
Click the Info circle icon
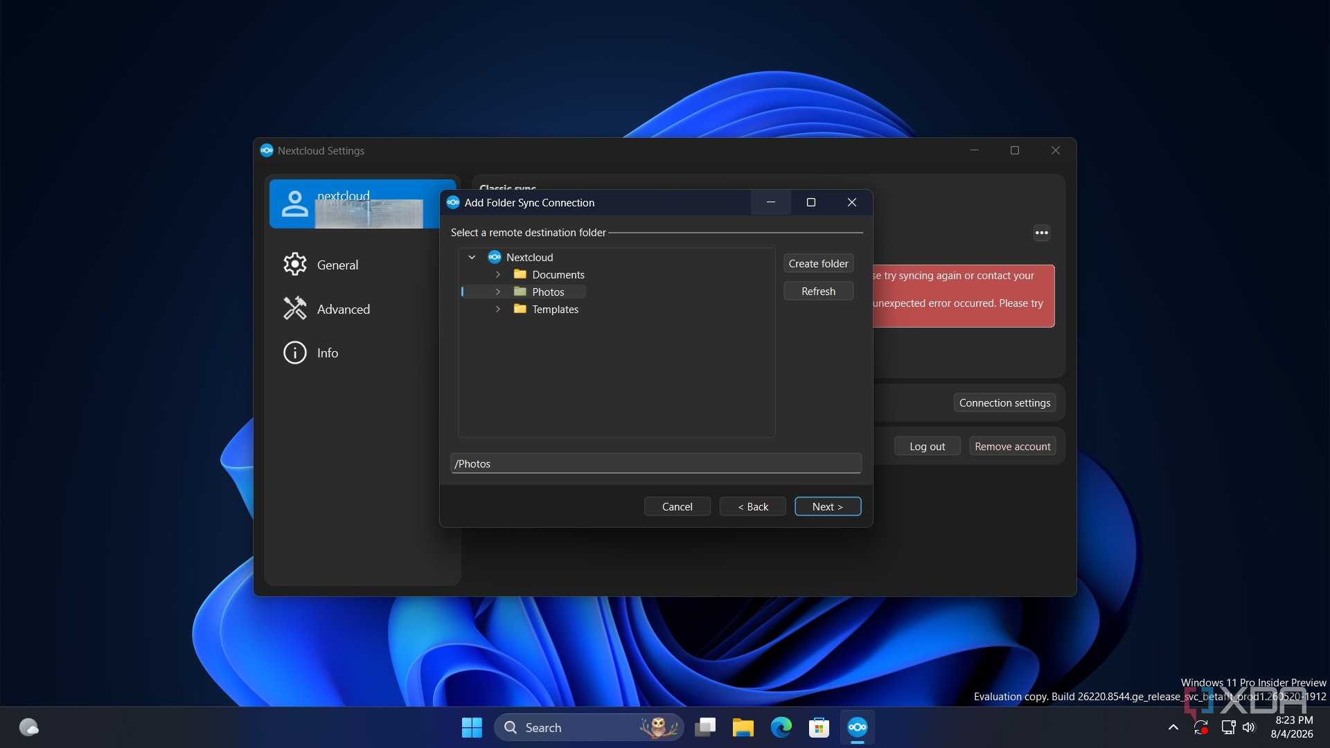(294, 353)
